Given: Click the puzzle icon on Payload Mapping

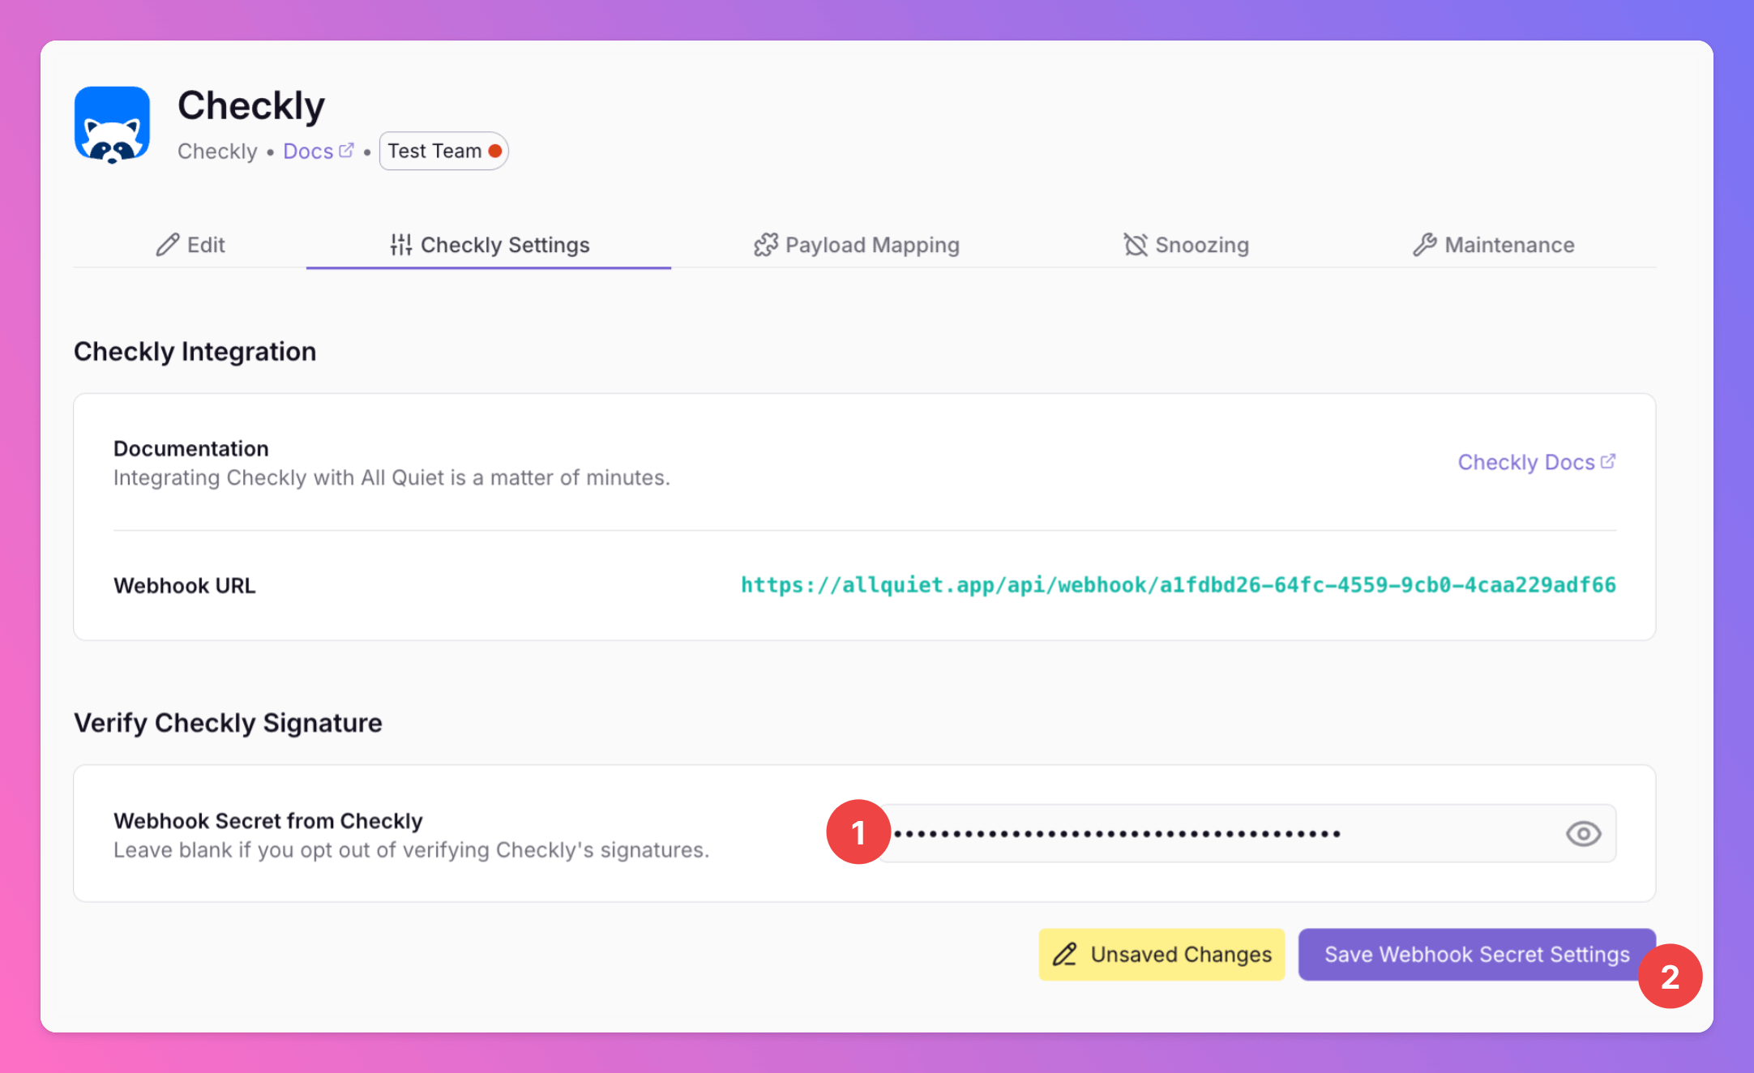Looking at the screenshot, I should 765,245.
